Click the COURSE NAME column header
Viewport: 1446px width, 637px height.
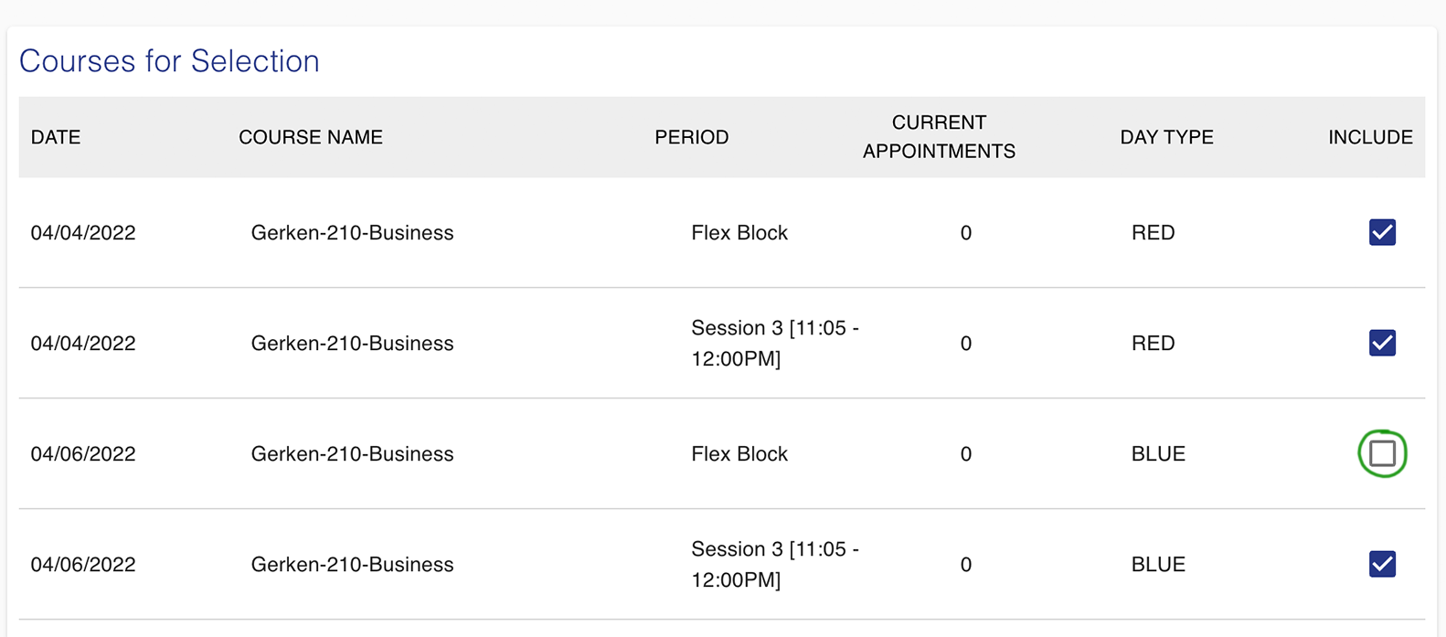(x=311, y=137)
